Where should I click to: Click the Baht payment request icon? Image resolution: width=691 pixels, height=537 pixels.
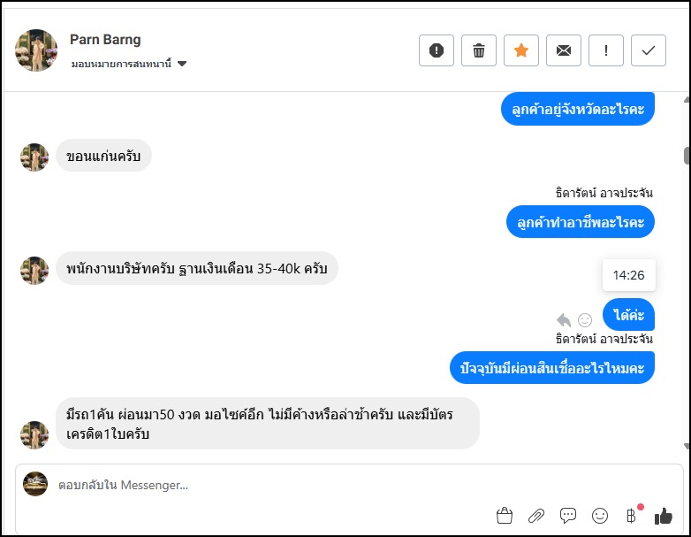coord(631,515)
